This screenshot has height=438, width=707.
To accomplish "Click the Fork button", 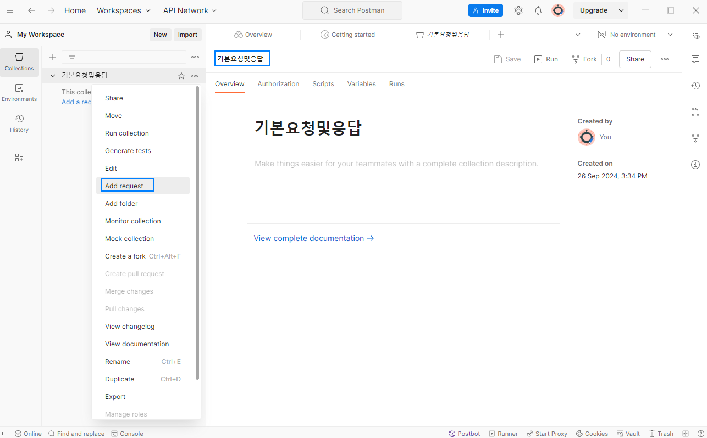I will coord(584,59).
